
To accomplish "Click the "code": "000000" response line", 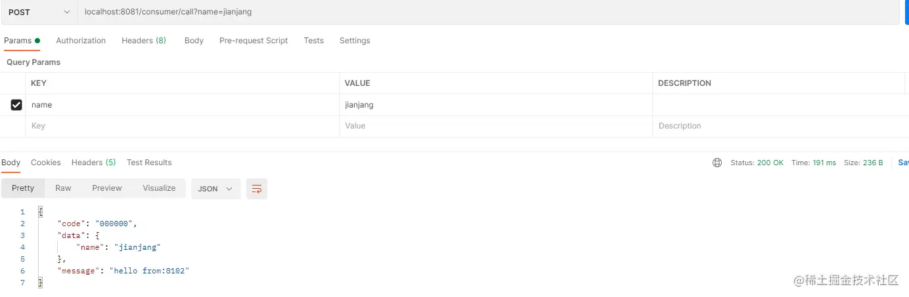I will 97,224.
